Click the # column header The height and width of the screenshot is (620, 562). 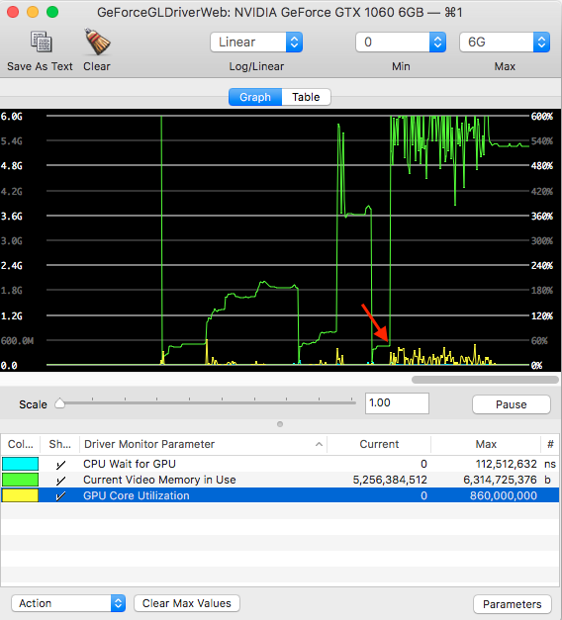(x=550, y=444)
